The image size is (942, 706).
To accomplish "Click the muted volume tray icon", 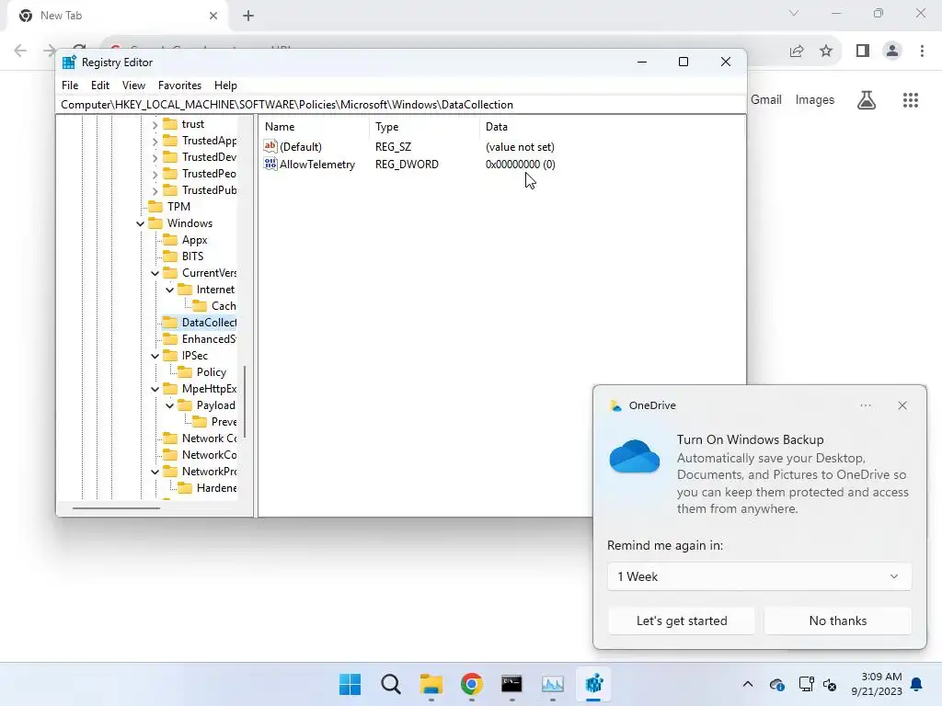I will click(x=830, y=684).
